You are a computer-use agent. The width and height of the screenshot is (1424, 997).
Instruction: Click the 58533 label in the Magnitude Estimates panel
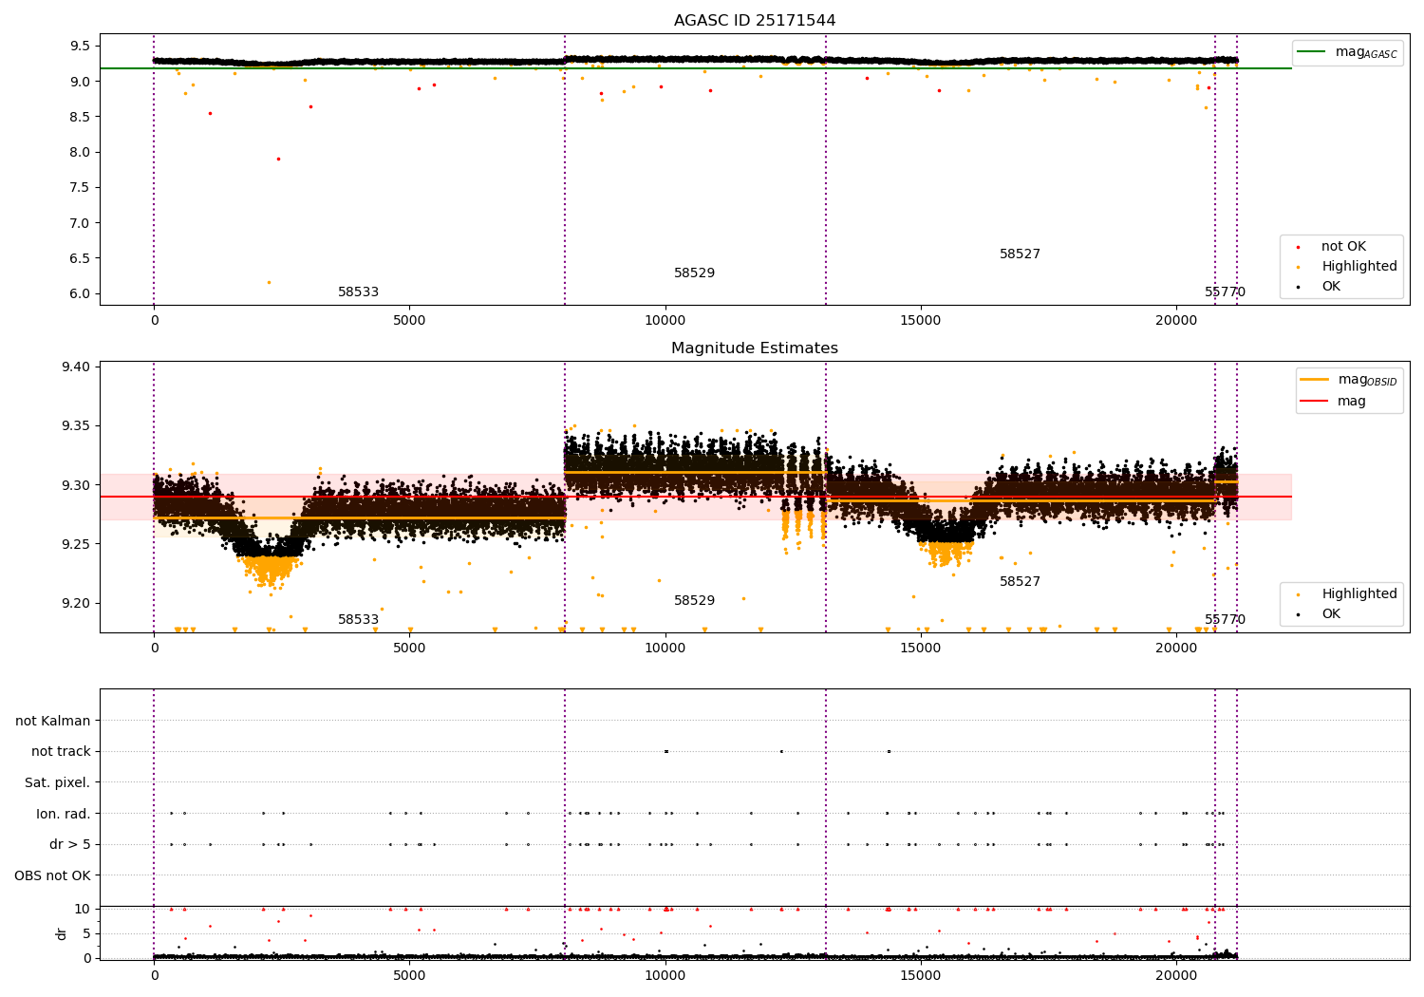[x=358, y=620]
